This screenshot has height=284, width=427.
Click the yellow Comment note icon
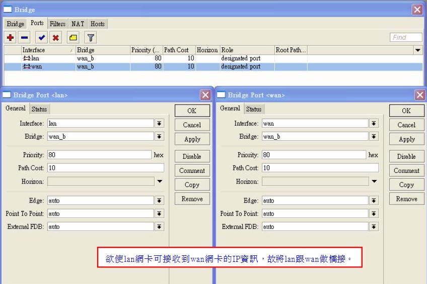click(73, 38)
